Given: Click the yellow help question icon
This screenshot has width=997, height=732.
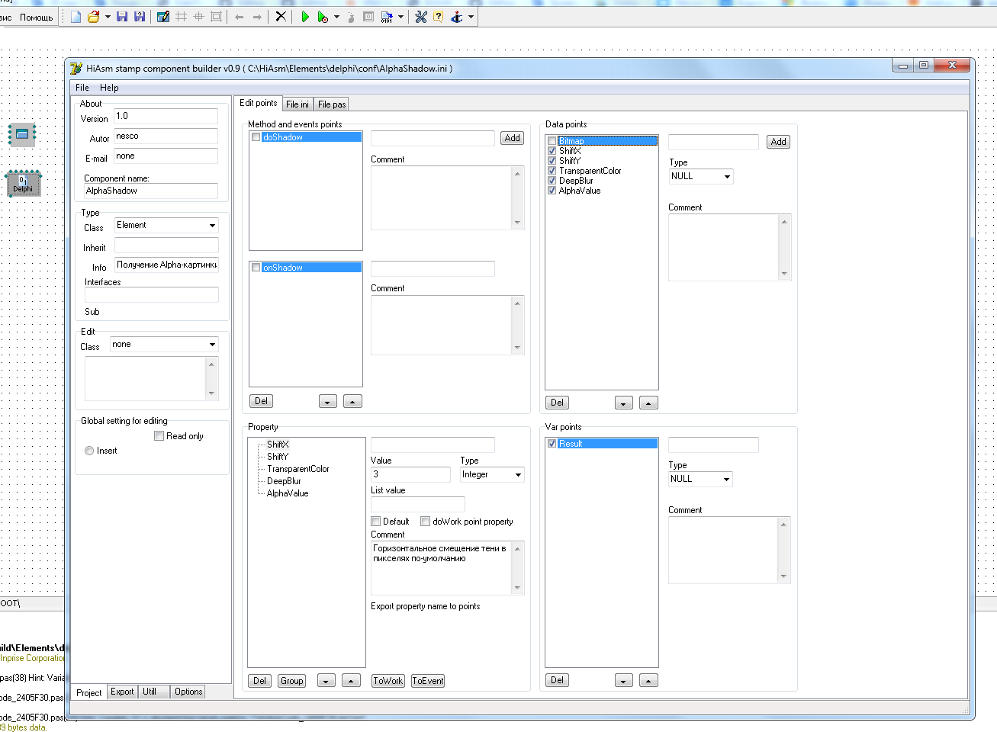Looking at the screenshot, I should tap(438, 17).
